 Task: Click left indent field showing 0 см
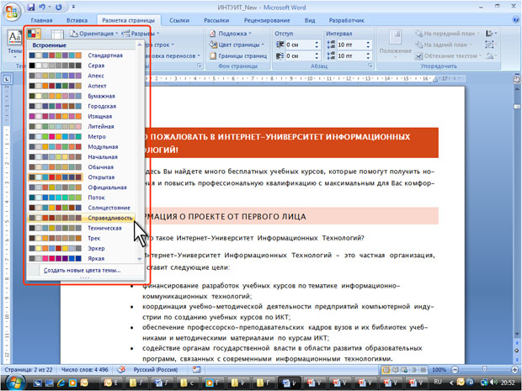[x=298, y=45]
